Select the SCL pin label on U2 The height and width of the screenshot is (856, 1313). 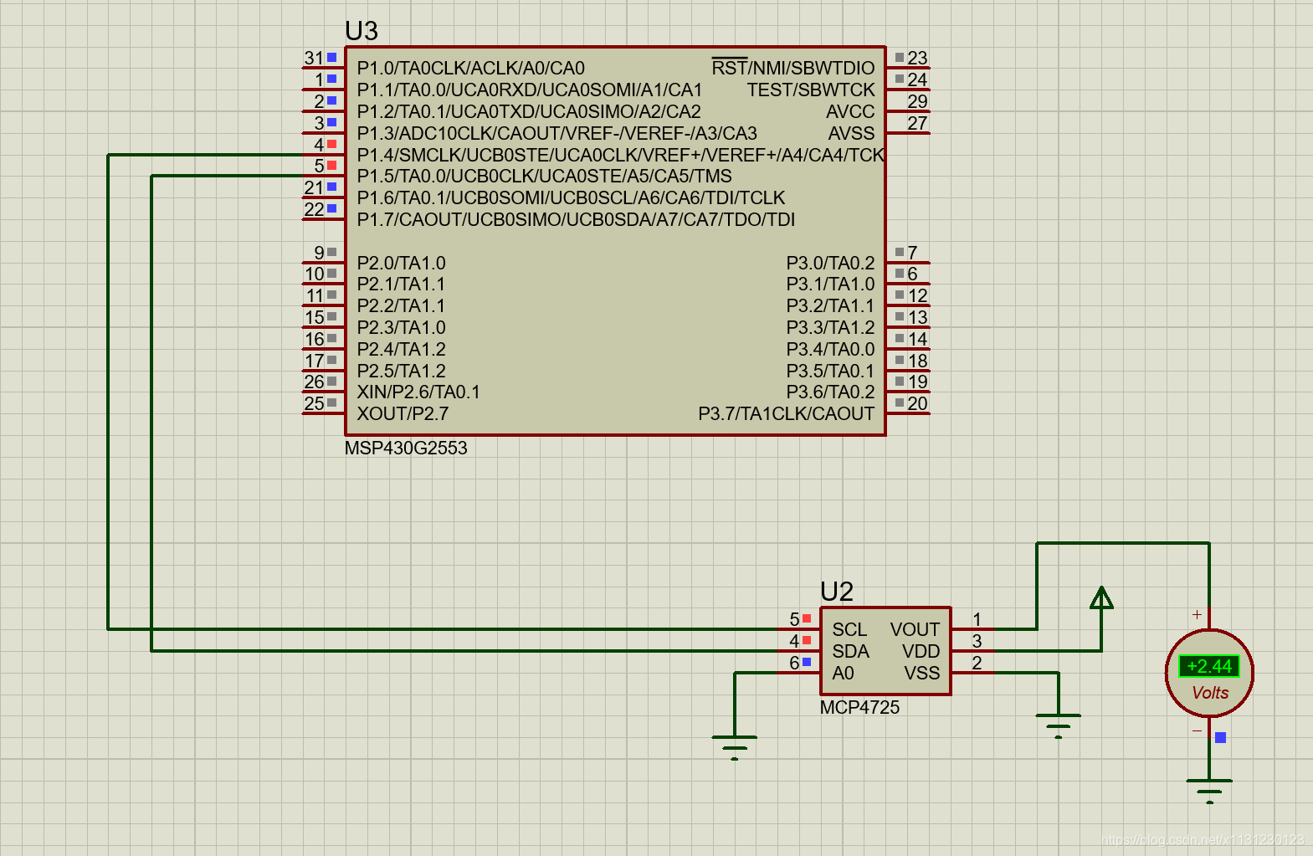tap(849, 629)
